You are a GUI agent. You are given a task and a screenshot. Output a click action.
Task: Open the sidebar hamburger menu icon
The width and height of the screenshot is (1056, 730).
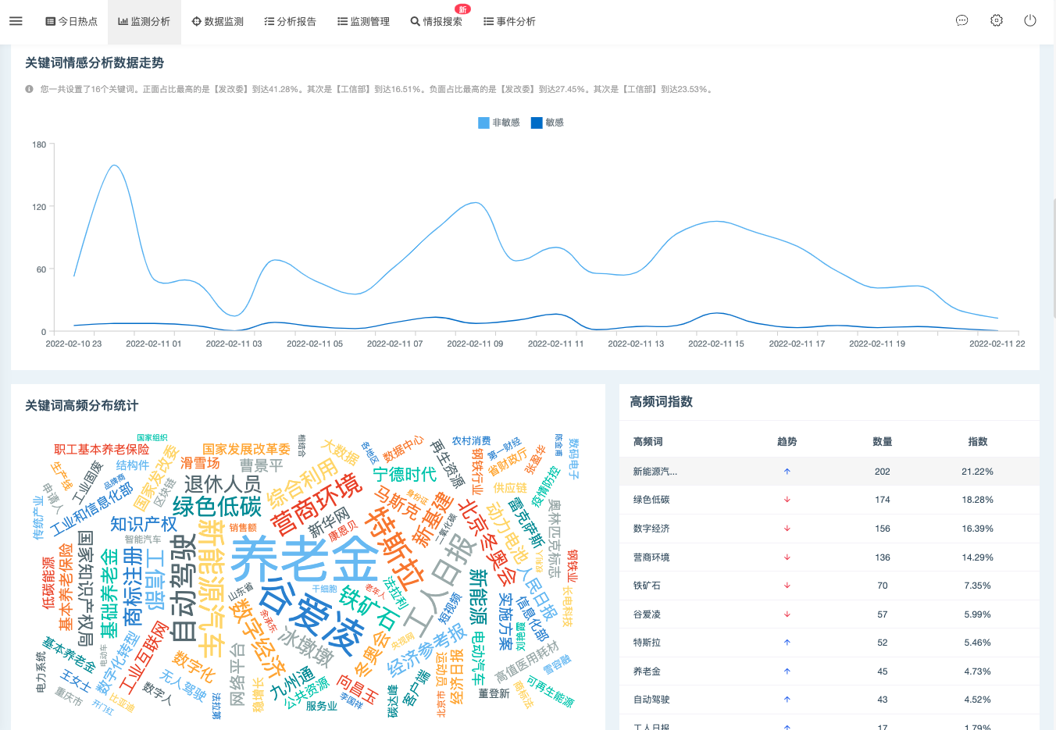coord(16,21)
